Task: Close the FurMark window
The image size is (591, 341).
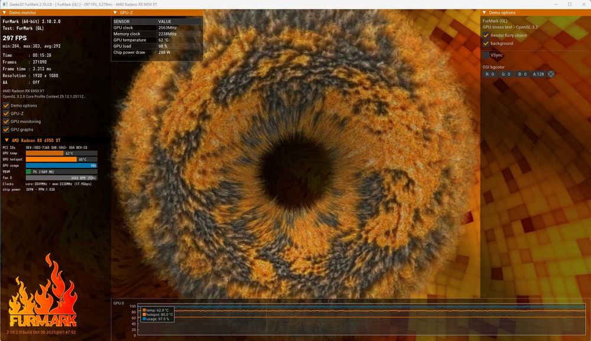Action: 583,4
